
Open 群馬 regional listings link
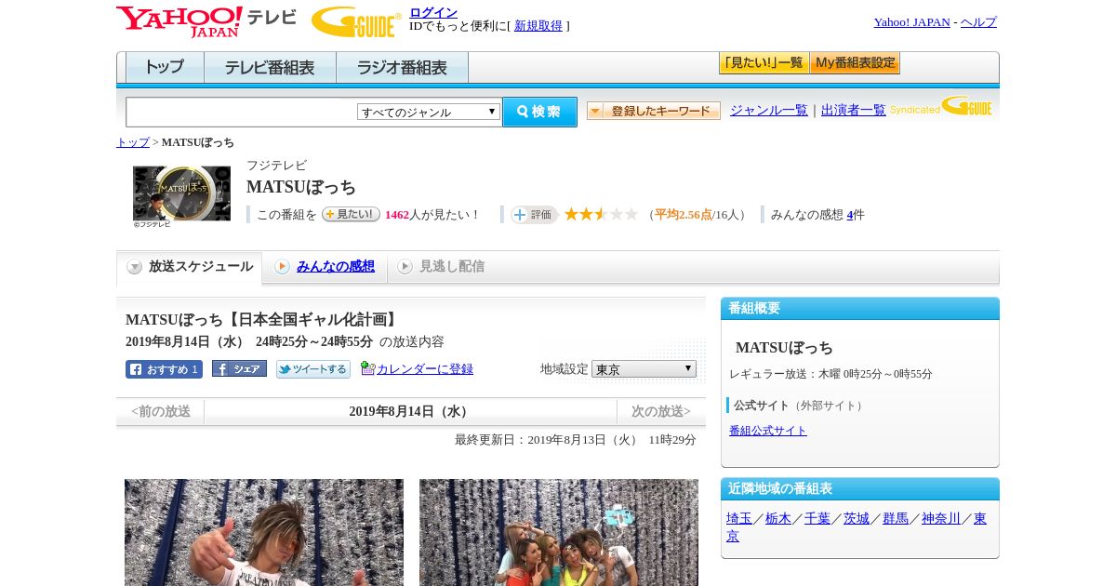pyautogui.click(x=896, y=518)
